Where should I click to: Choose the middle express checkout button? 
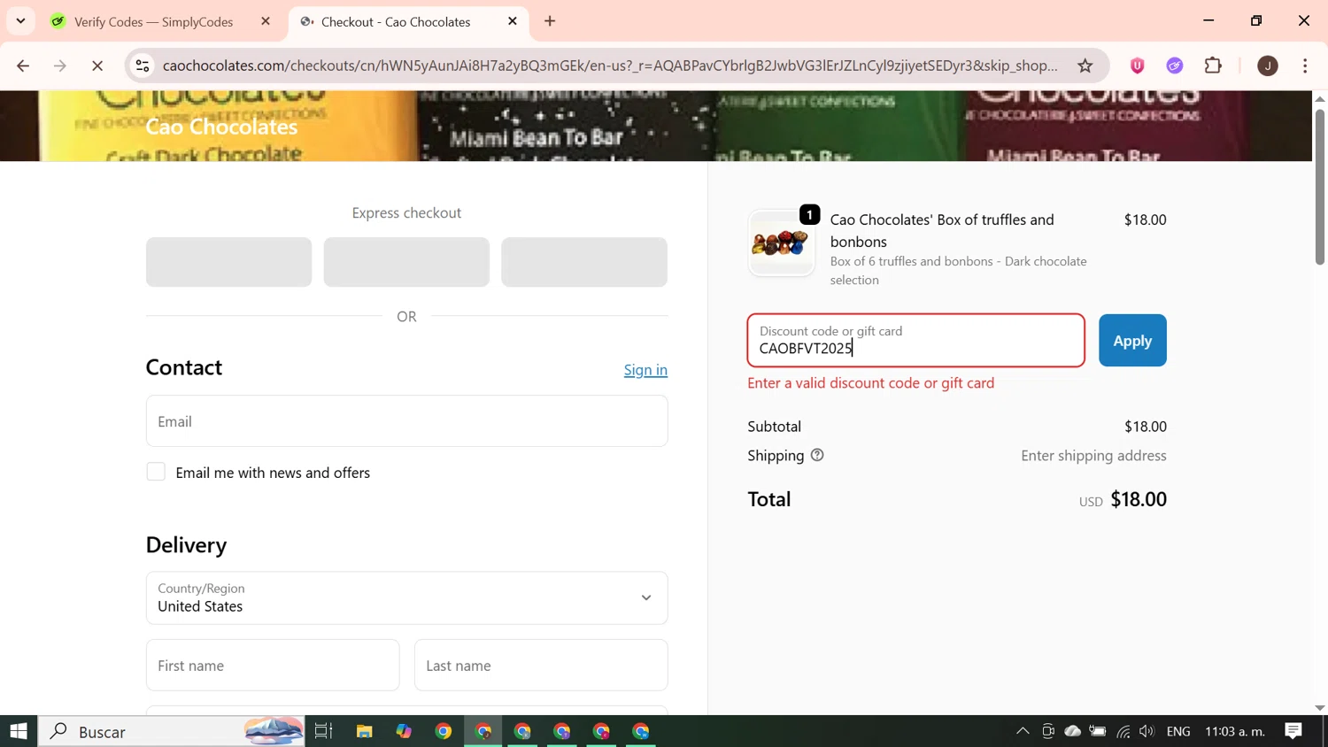406,262
